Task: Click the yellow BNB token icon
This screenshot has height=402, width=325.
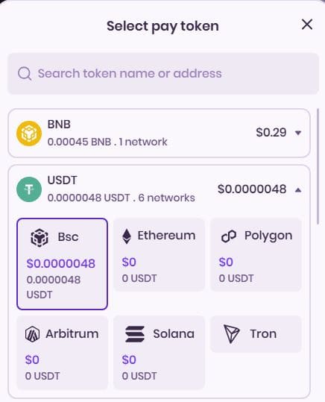Action: (29, 134)
